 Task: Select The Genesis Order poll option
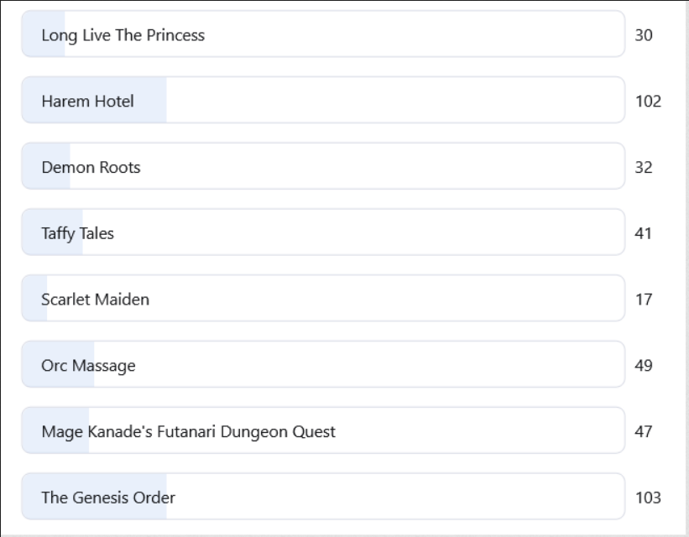click(x=323, y=496)
